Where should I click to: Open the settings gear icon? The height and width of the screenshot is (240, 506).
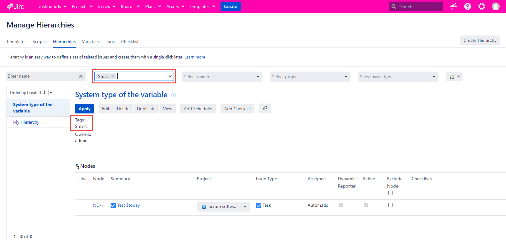coord(481,6)
